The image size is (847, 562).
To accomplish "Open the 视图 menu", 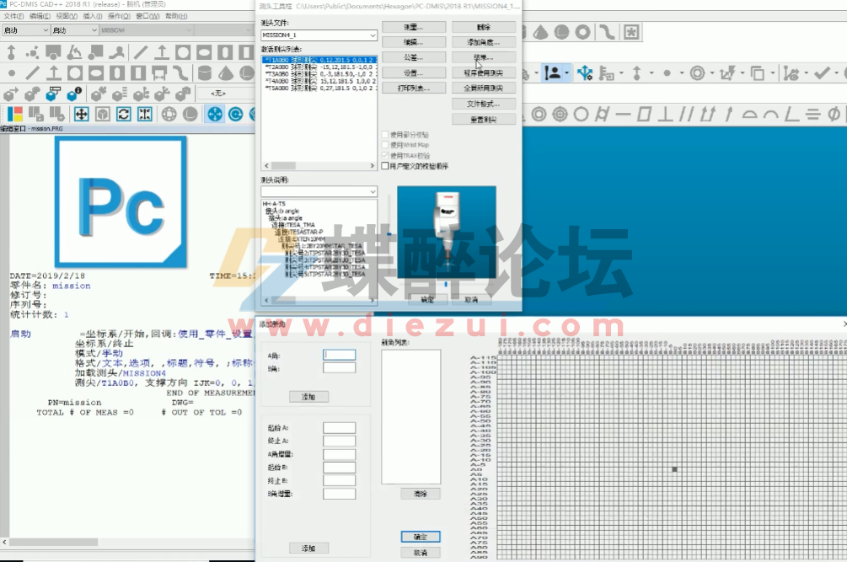I will (x=67, y=15).
